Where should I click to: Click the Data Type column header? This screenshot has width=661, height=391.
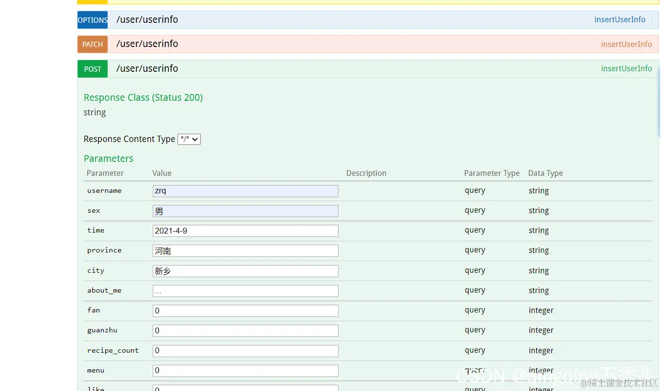pos(546,173)
